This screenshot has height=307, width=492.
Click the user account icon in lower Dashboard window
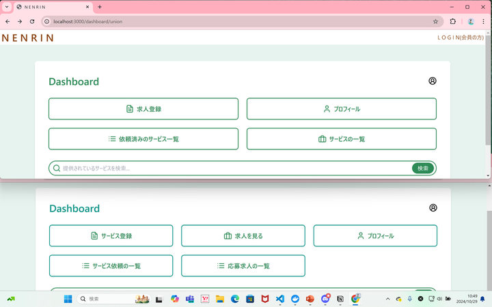[433, 207]
